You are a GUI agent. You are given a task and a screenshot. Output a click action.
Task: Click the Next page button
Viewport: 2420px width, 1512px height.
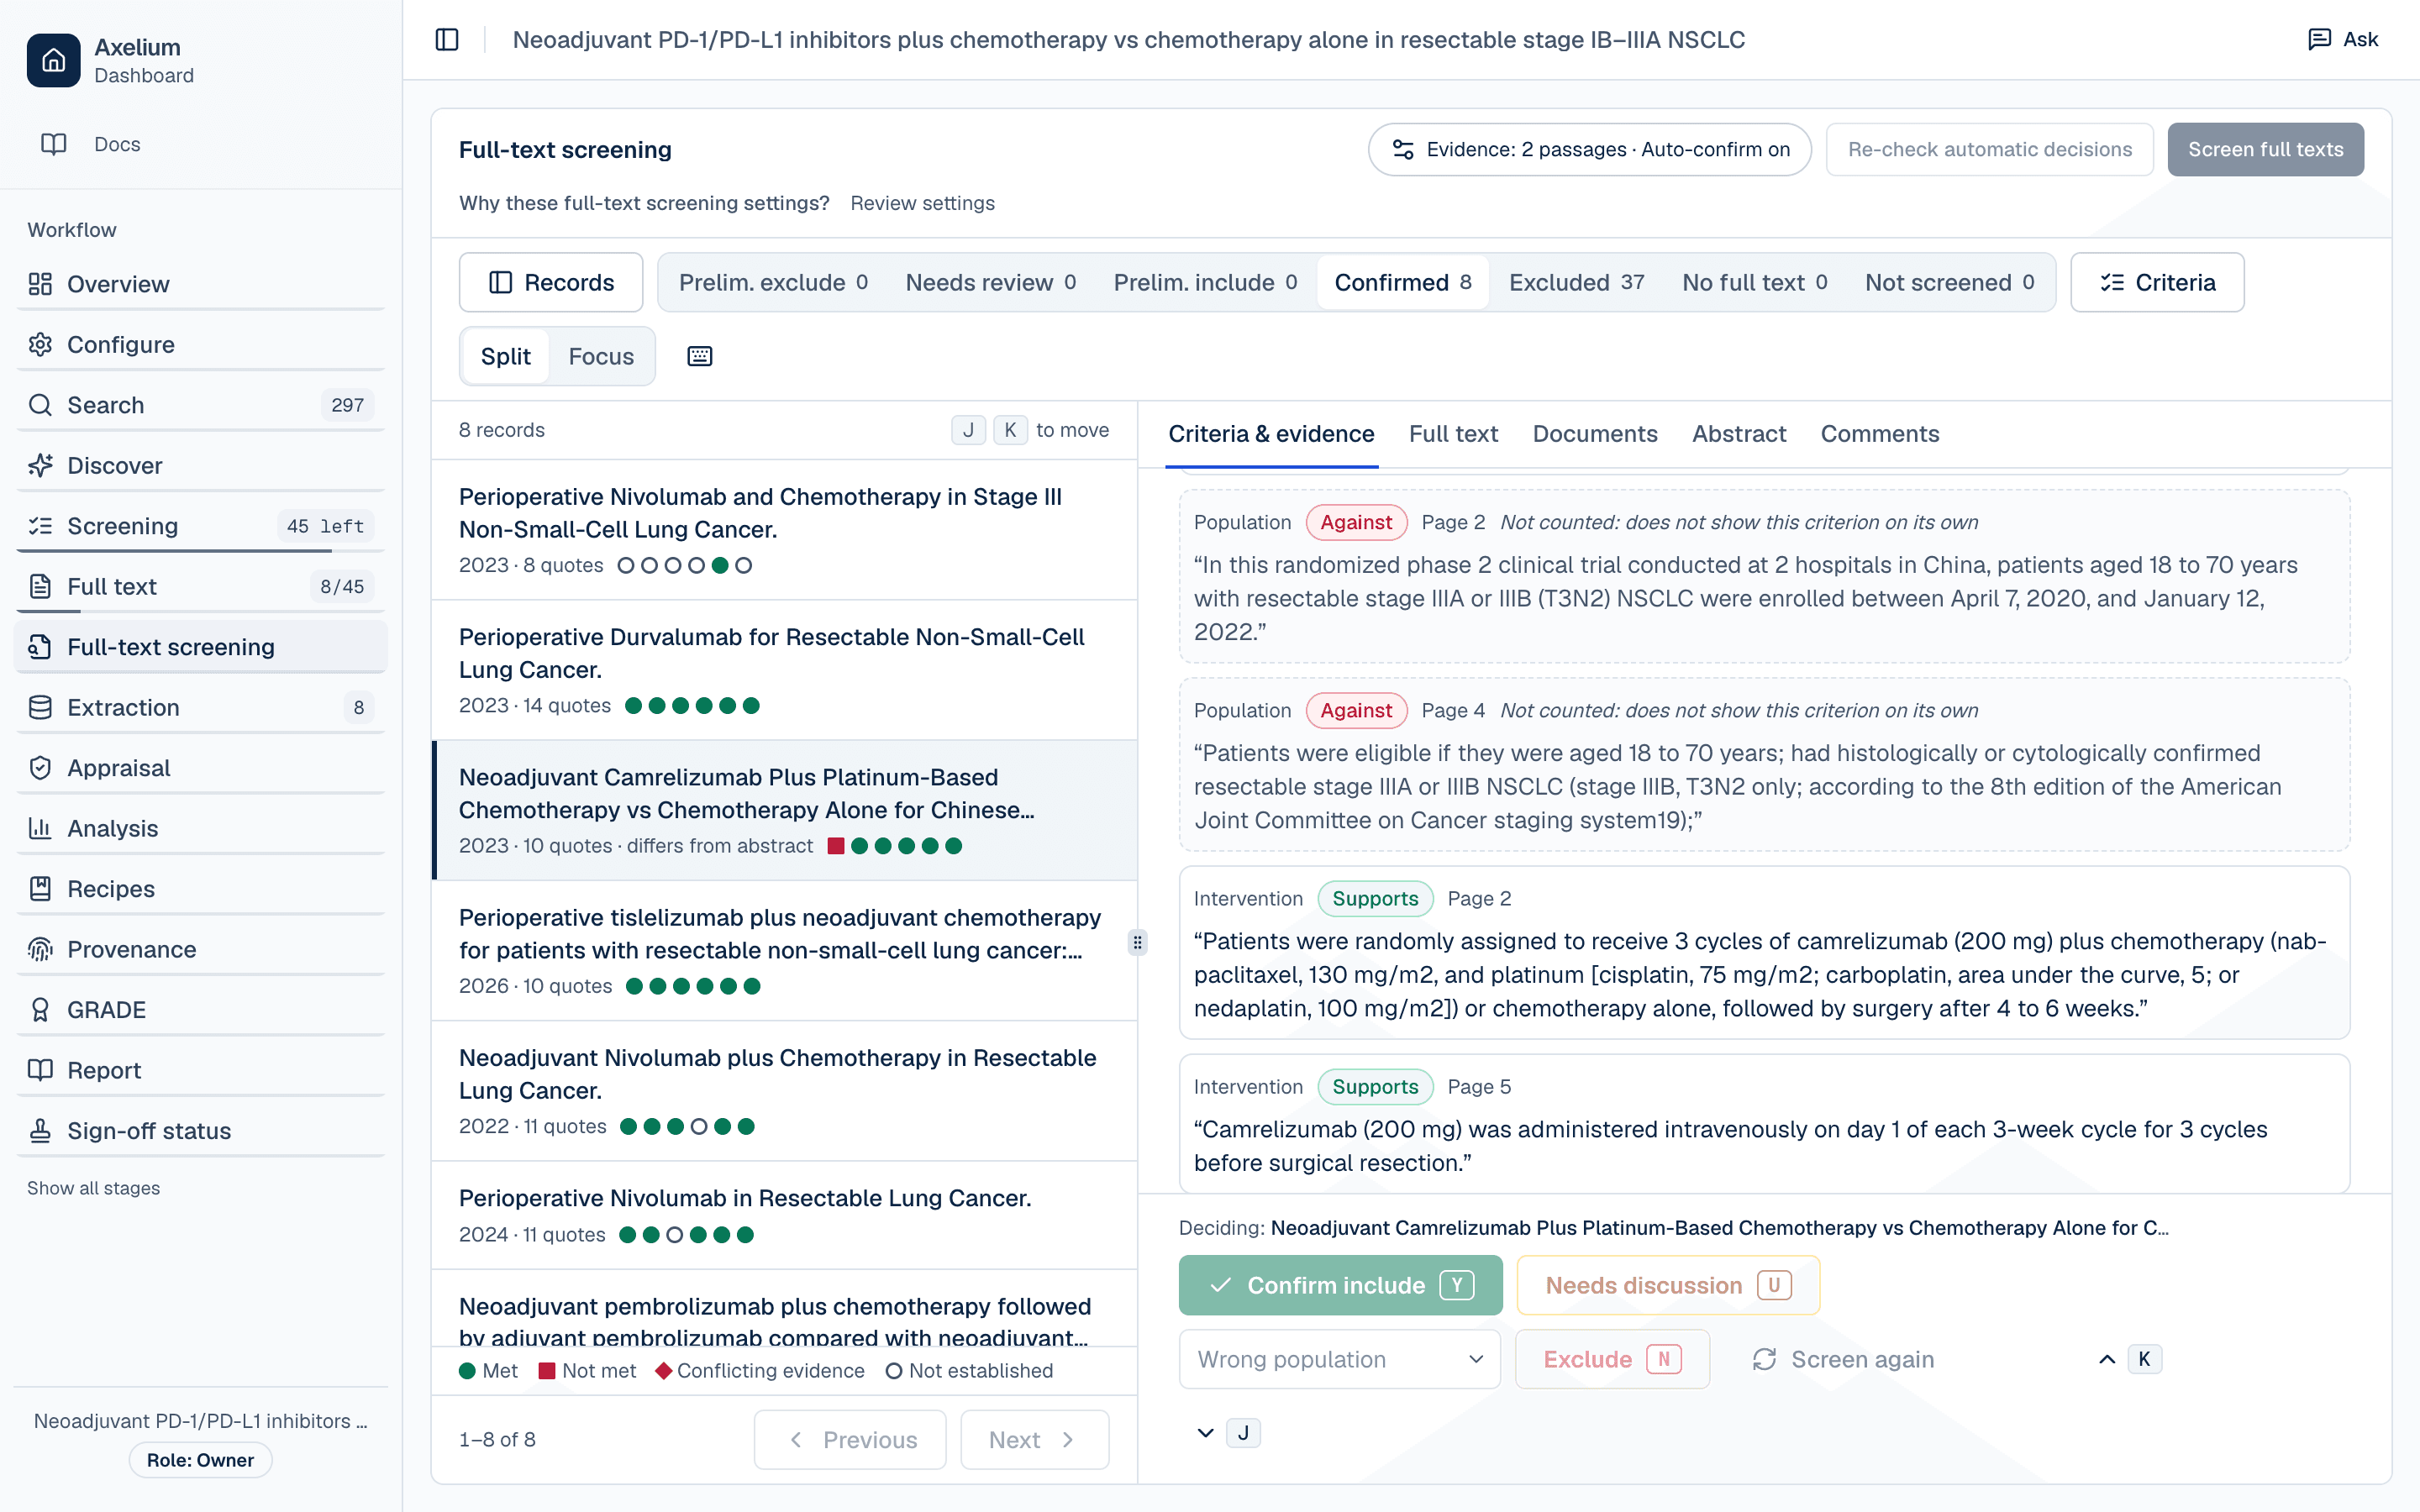1034,1439
